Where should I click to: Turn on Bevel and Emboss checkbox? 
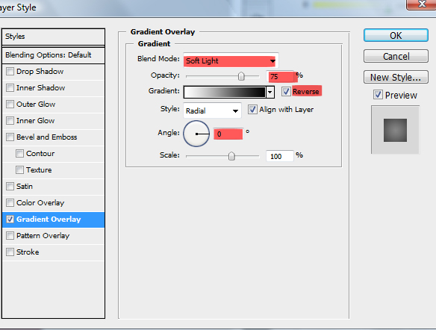[x=10, y=137]
